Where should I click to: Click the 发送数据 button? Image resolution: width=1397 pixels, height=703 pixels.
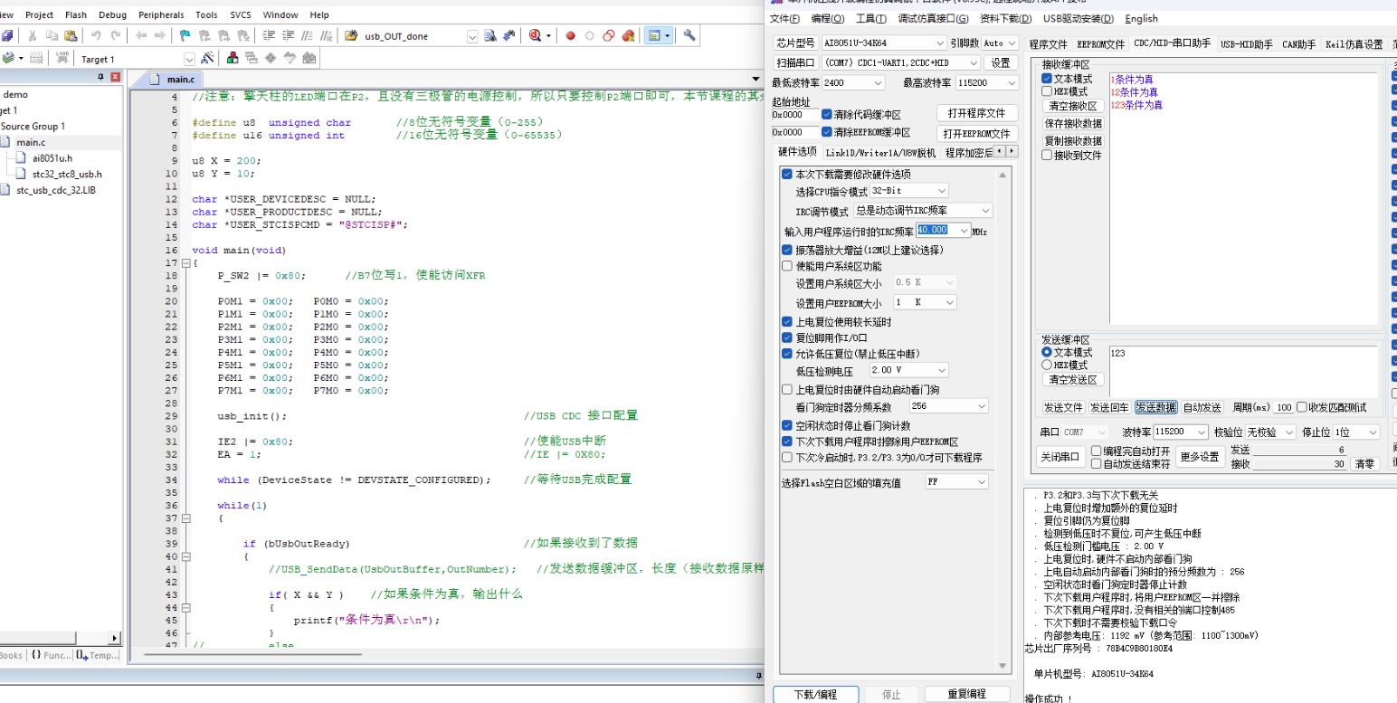tap(1156, 407)
